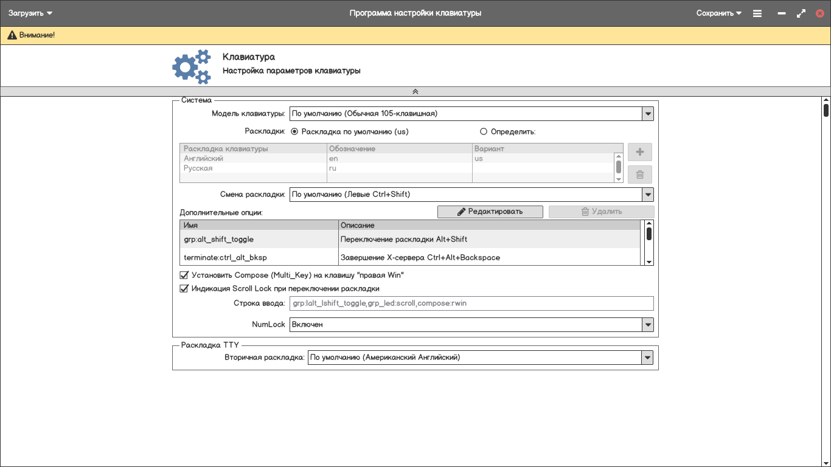Click the hamburger menu icon in title bar

tap(757, 13)
